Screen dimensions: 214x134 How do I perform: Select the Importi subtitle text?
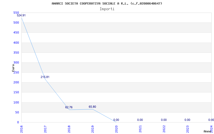click(107, 9)
